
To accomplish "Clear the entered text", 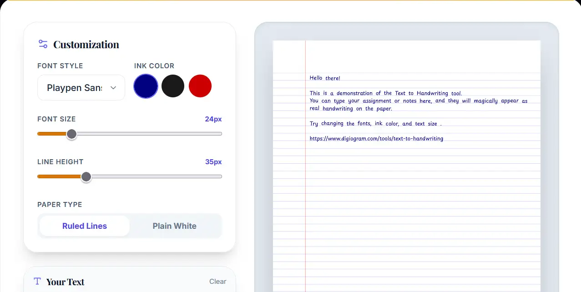I will click(217, 282).
